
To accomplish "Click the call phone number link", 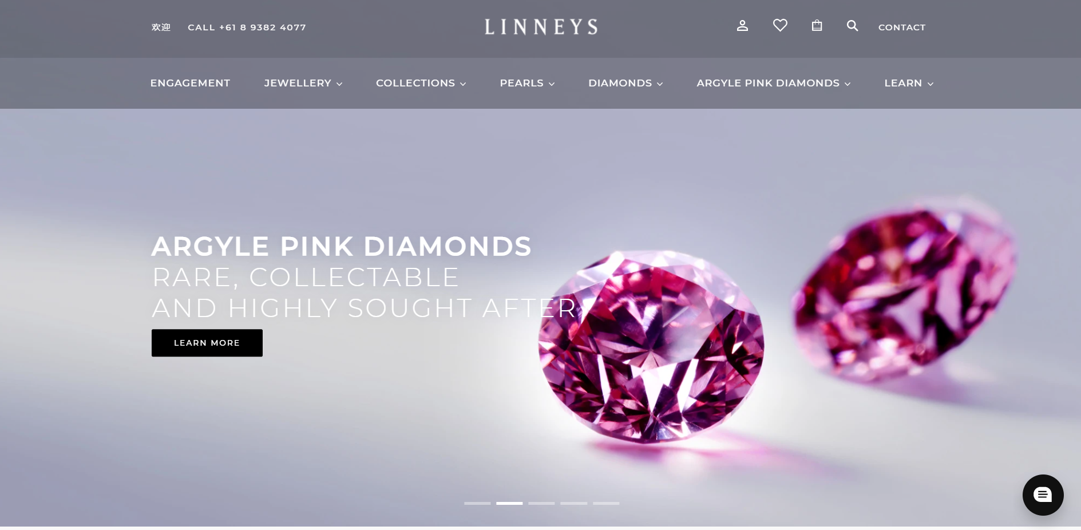I will pos(247,27).
